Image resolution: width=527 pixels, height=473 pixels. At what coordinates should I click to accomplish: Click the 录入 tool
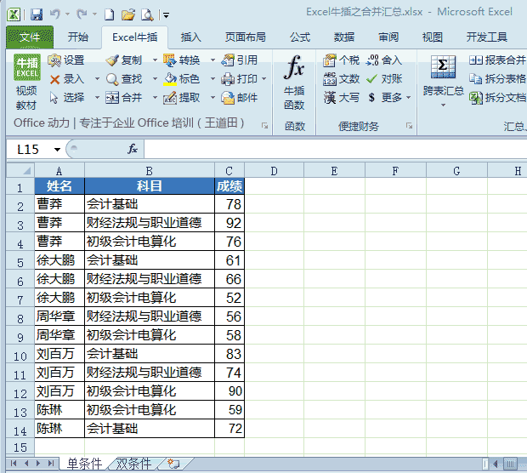(67, 79)
